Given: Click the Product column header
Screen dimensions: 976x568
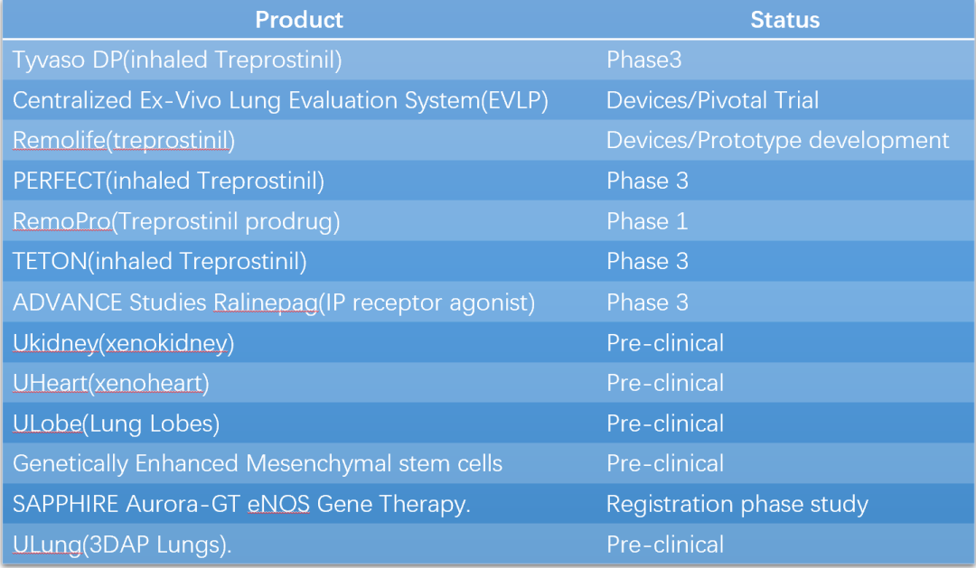Looking at the screenshot, I should [299, 20].
